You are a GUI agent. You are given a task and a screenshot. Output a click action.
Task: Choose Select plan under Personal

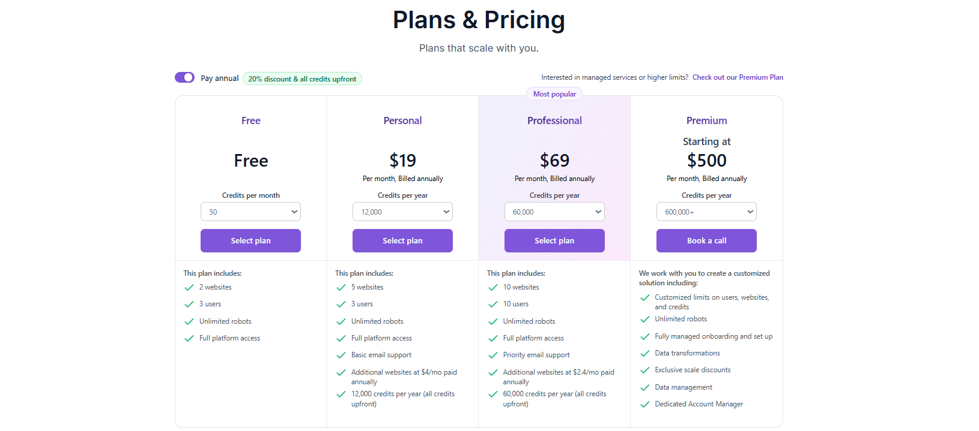402,240
